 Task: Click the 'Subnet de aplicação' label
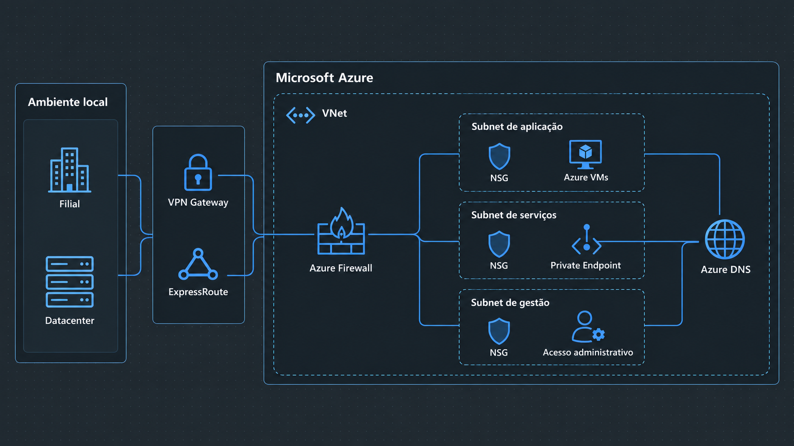click(517, 127)
